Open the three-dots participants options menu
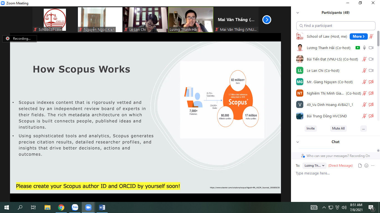The width and height of the screenshot is (380, 213). click(x=363, y=128)
